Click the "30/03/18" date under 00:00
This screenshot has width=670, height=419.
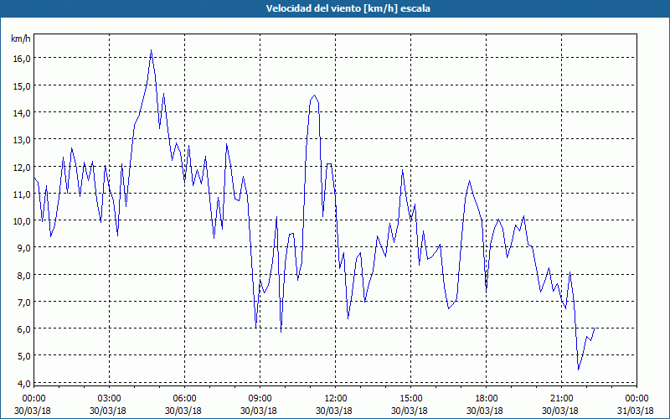click(33, 411)
